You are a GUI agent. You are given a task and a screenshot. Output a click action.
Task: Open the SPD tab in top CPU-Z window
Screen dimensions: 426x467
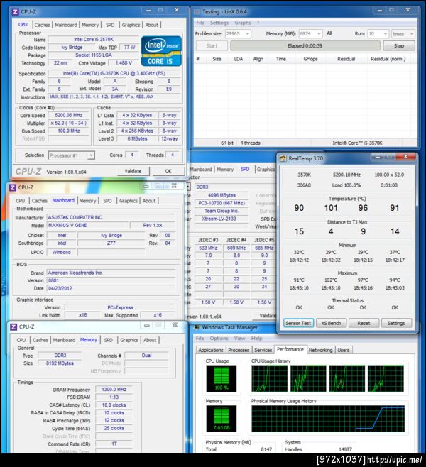[x=110, y=25]
